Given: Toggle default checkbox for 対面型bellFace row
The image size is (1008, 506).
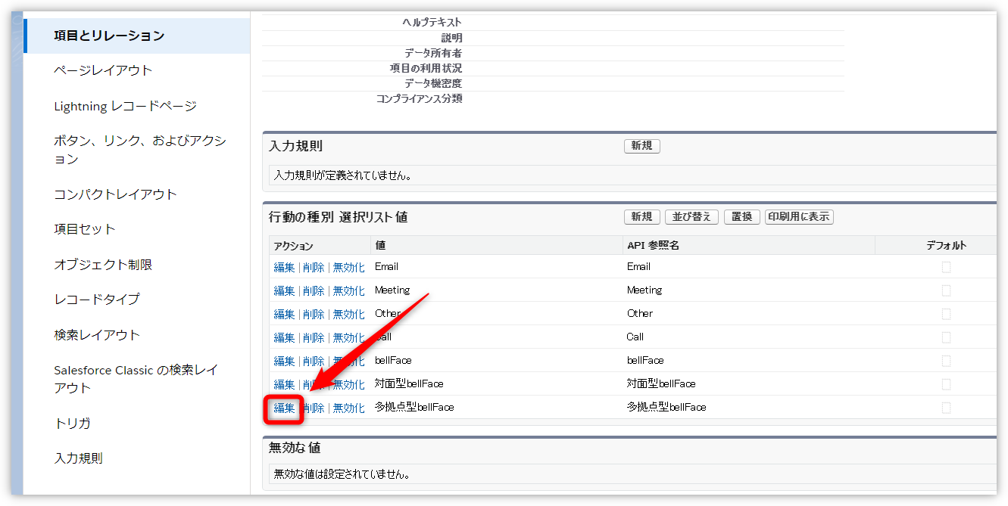Looking at the screenshot, I should (946, 384).
